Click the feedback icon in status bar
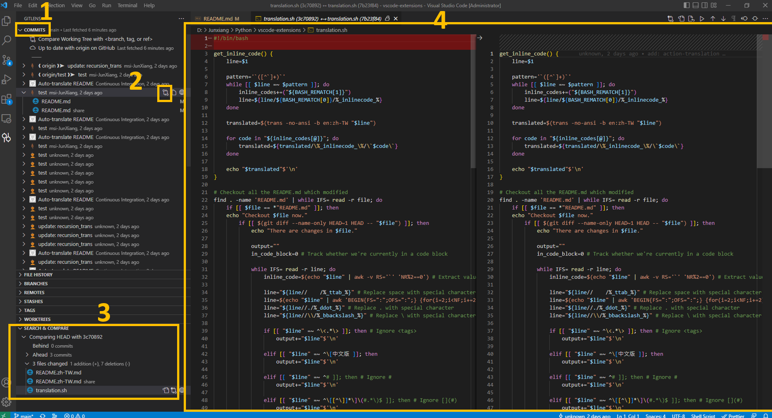 coord(754,415)
